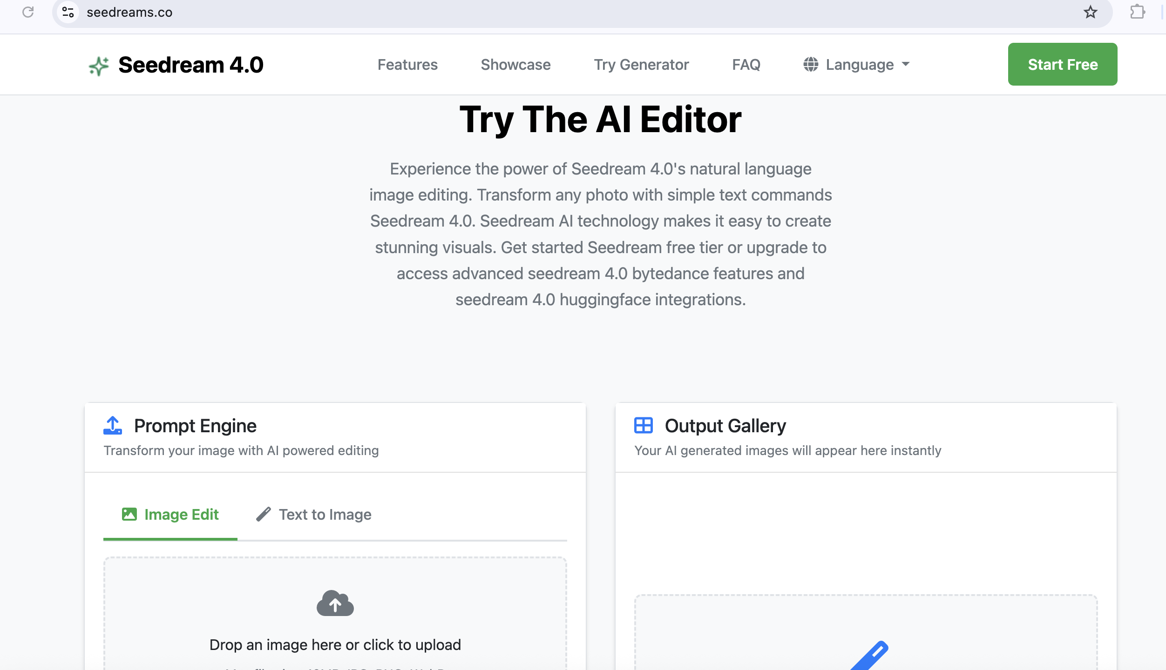
Task: Reload the page with the refresh icon
Action: pos(28,12)
